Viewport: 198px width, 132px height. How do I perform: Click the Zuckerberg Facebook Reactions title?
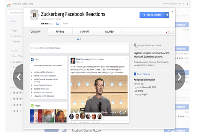(x=73, y=14)
